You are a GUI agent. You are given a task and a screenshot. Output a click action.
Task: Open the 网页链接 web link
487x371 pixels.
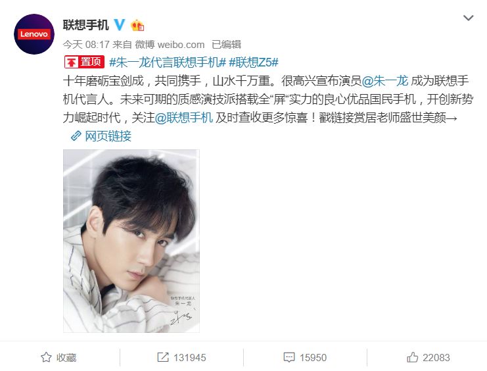pyautogui.click(x=108, y=136)
